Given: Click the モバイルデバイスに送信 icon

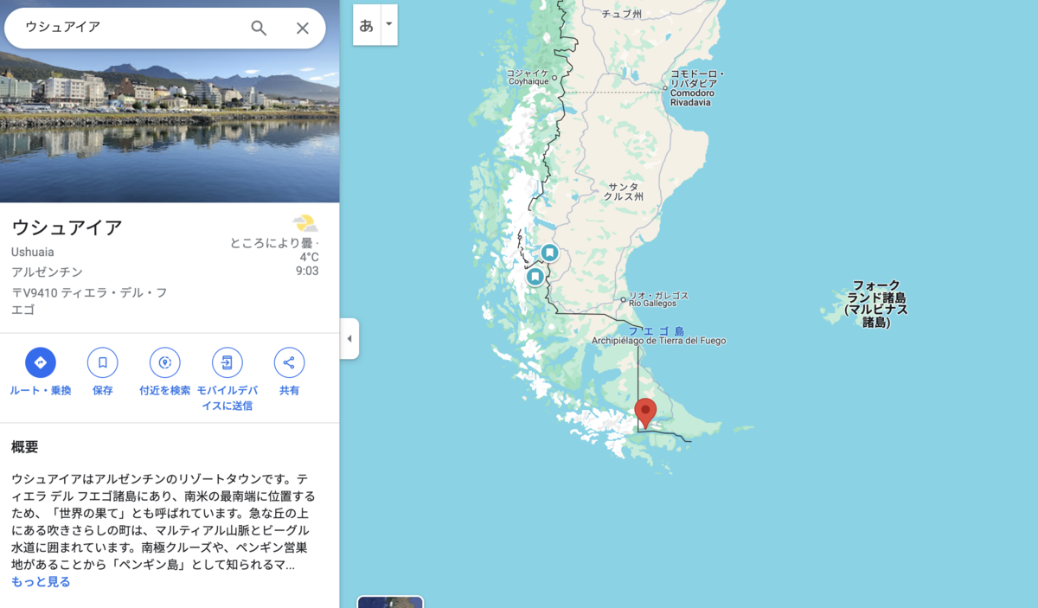Looking at the screenshot, I should [227, 362].
